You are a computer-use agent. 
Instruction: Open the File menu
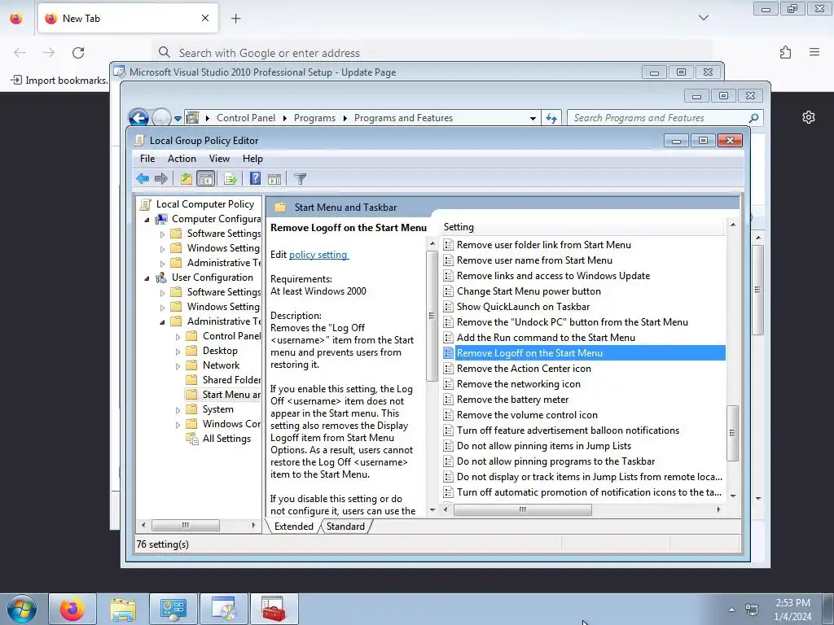[147, 159]
